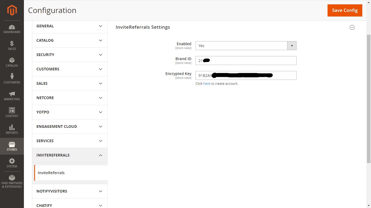Collapse InviteReferrals Settings with circle arrow
Image resolution: width=371 pixels, height=208 pixels.
pyautogui.click(x=352, y=27)
